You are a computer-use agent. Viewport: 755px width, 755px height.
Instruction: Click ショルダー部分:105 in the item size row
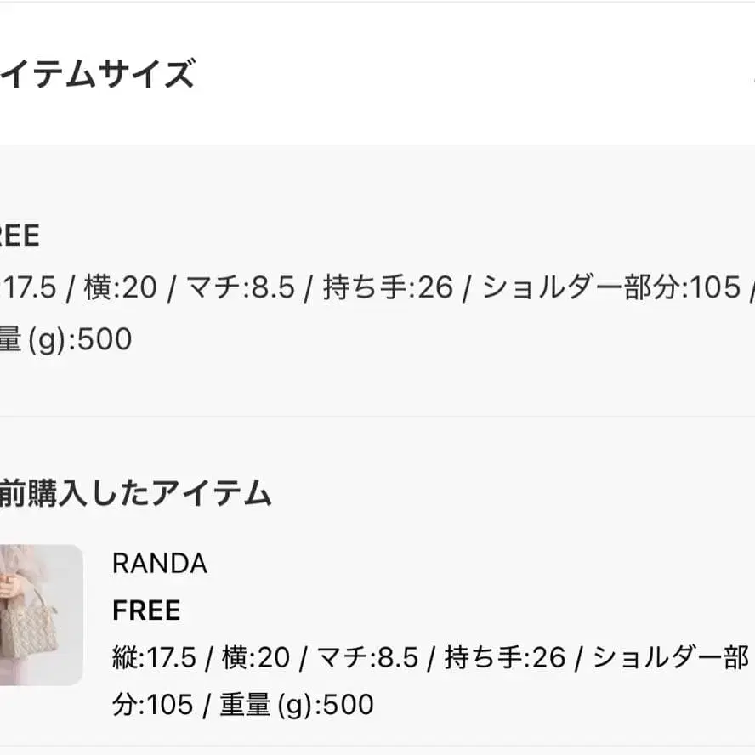pyautogui.click(x=611, y=287)
